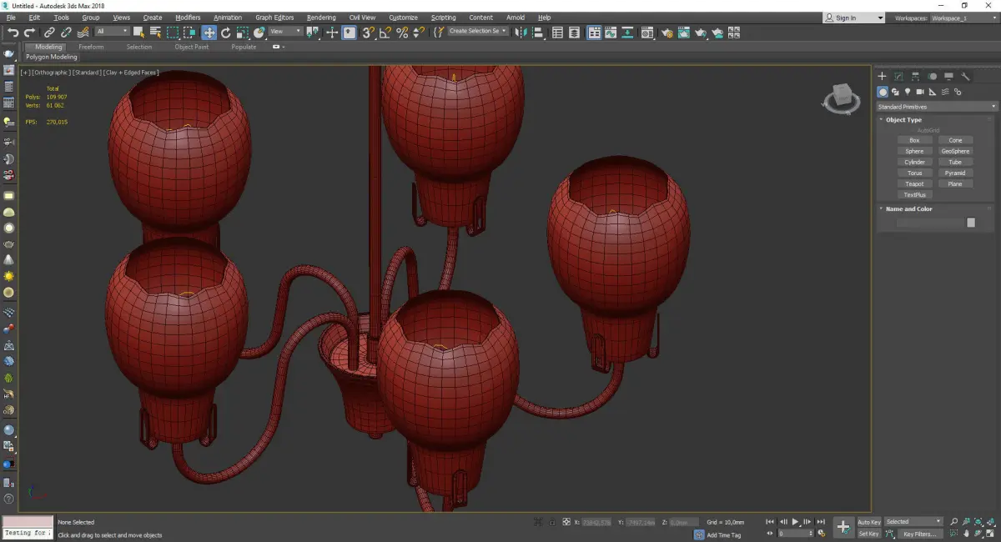The image size is (1001, 542).
Task: Toggle the Scene Explorer button
Action: pyautogui.click(x=557, y=32)
